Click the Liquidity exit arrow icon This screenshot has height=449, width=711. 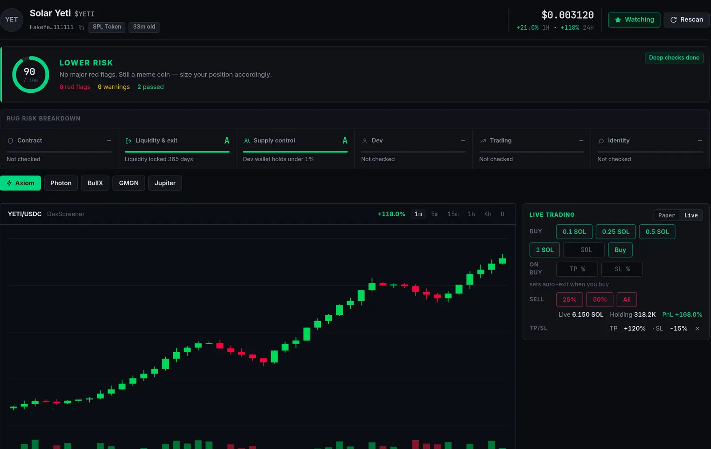(x=128, y=141)
